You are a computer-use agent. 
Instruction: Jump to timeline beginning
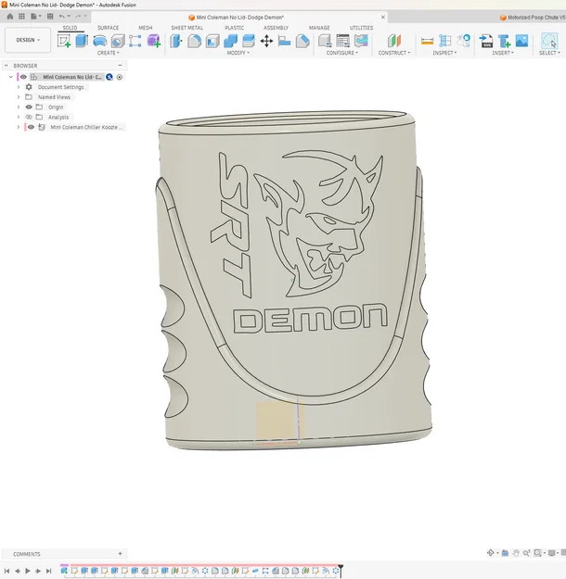[x=6, y=571]
